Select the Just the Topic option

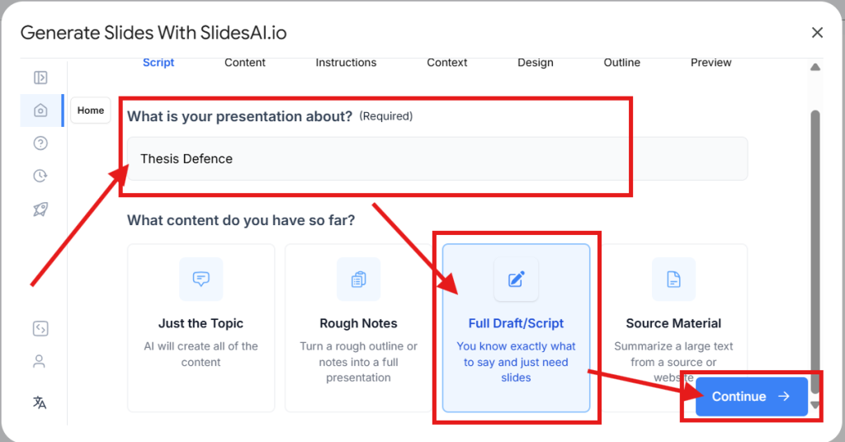pyautogui.click(x=201, y=327)
